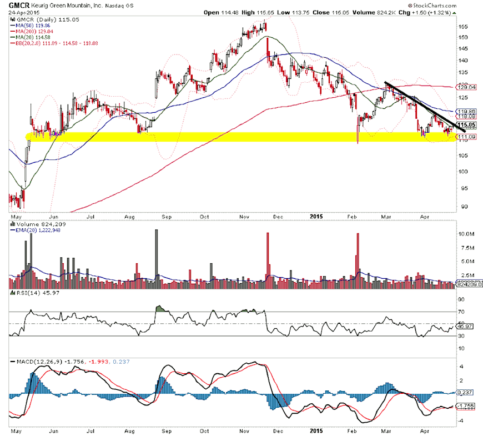The height and width of the screenshot is (436, 483).
Task: Click the candlestick icon beside GMCR (Daily)
Action: [13, 20]
